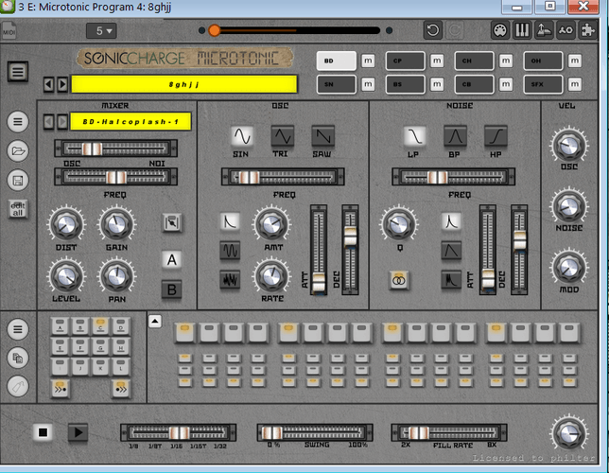Go to the previous program preset
The width and height of the screenshot is (609, 473).
pos(48,84)
